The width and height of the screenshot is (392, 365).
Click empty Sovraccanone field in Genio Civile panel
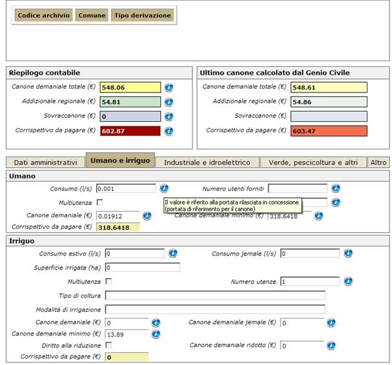329,116
